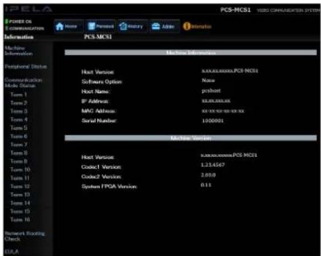The height and width of the screenshot is (256, 321).
Task: Click the orange Information icon
Action: point(187,26)
